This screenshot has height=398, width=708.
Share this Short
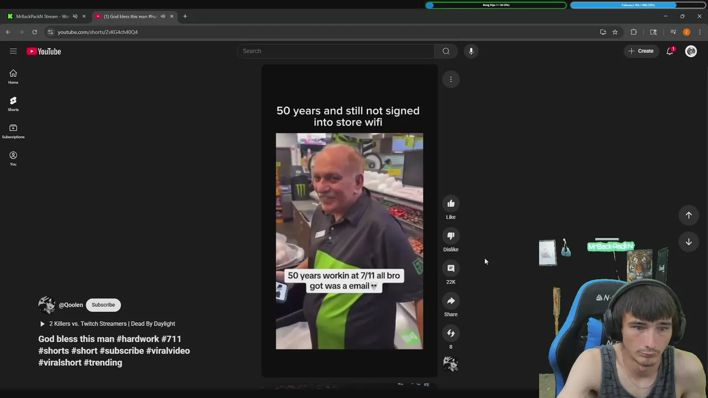(451, 301)
